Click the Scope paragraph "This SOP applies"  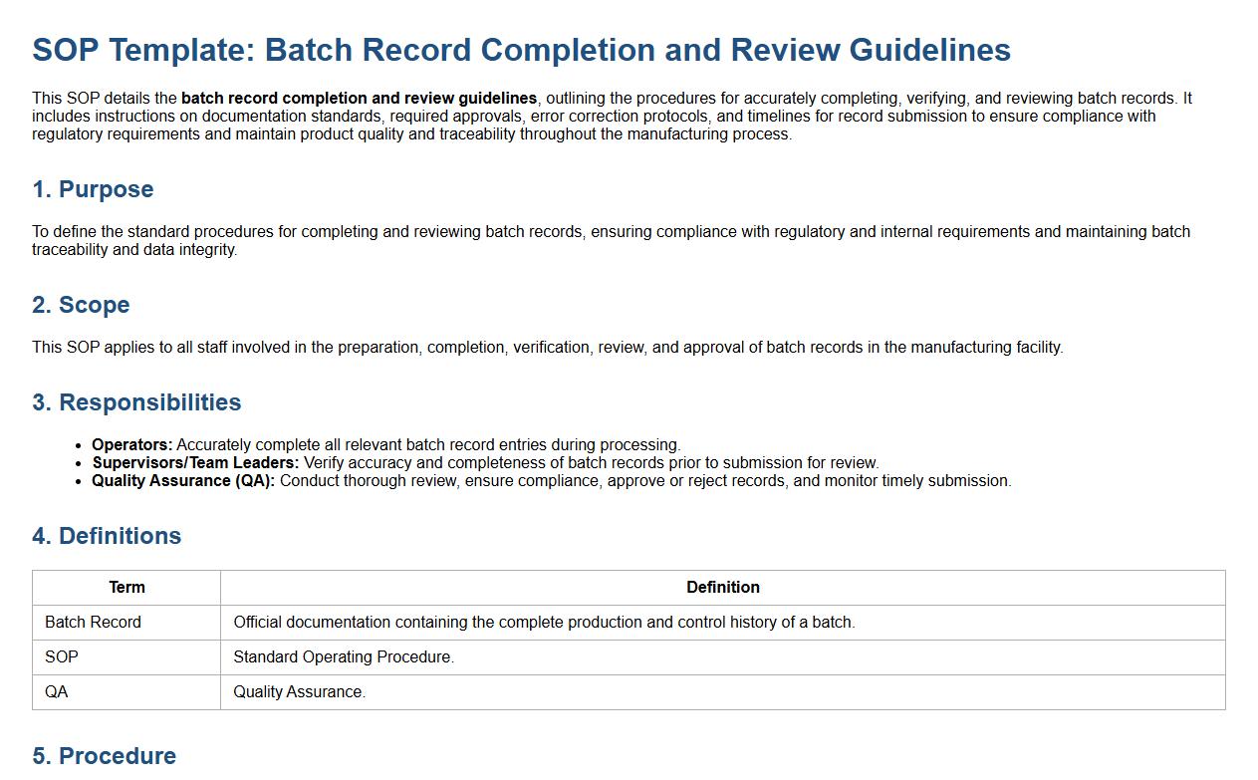pyautogui.click(x=547, y=348)
